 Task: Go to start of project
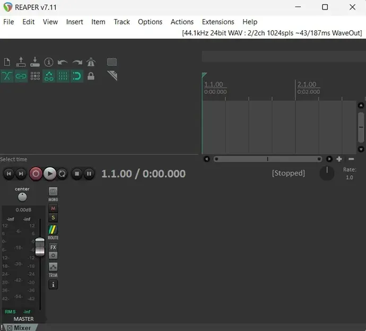click(x=9, y=174)
